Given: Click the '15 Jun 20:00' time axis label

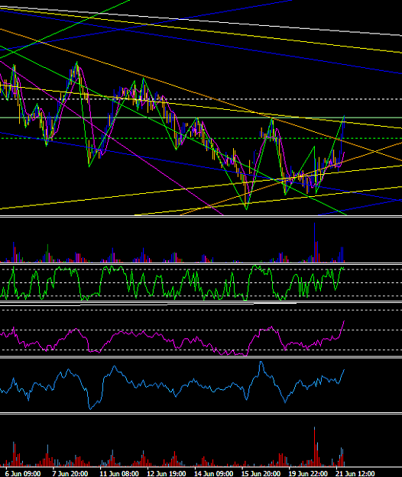Looking at the screenshot, I should (x=261, y=473).
